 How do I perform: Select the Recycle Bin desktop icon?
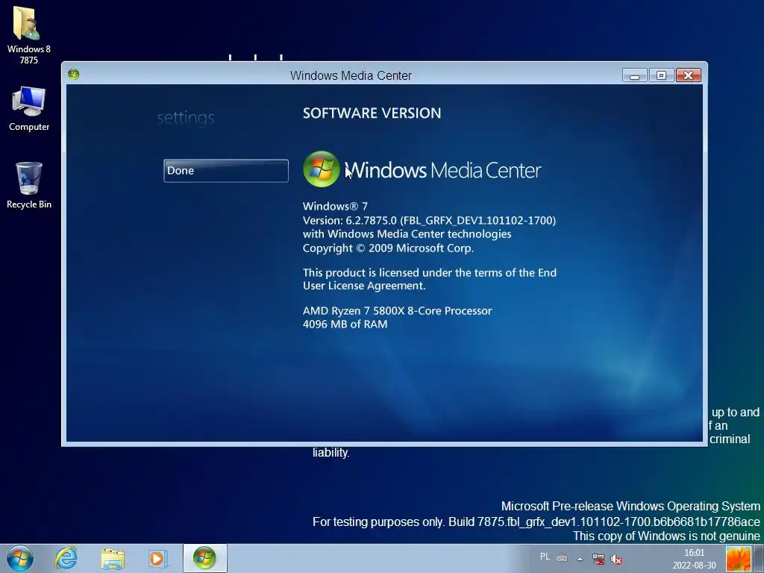29,186
